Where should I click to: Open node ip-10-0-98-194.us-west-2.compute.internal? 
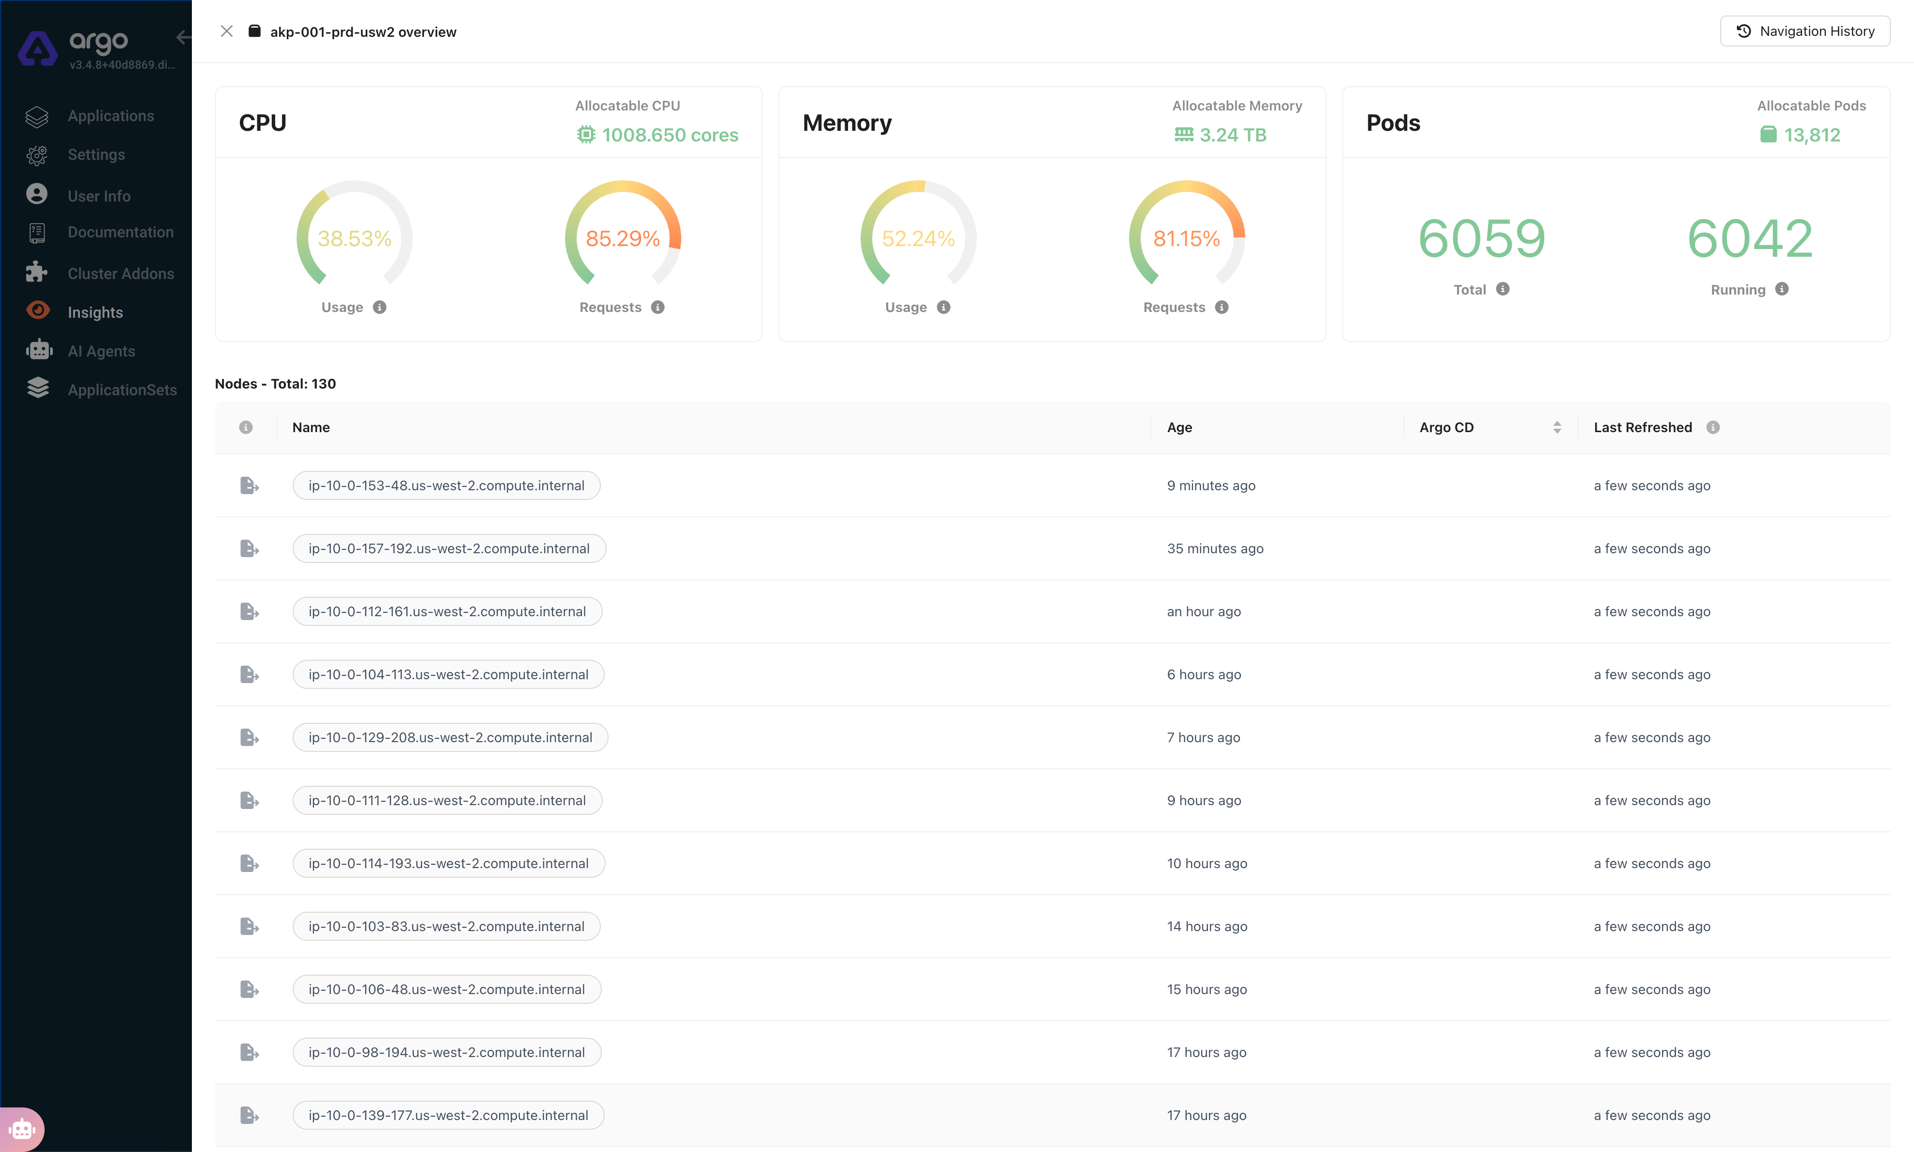point(446,1052)
